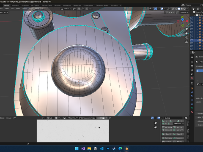Screen dimensions: 203x152
Task: Toggle Z axis mesh mirror
Action: pyautogui.click(x=174, y=12)
